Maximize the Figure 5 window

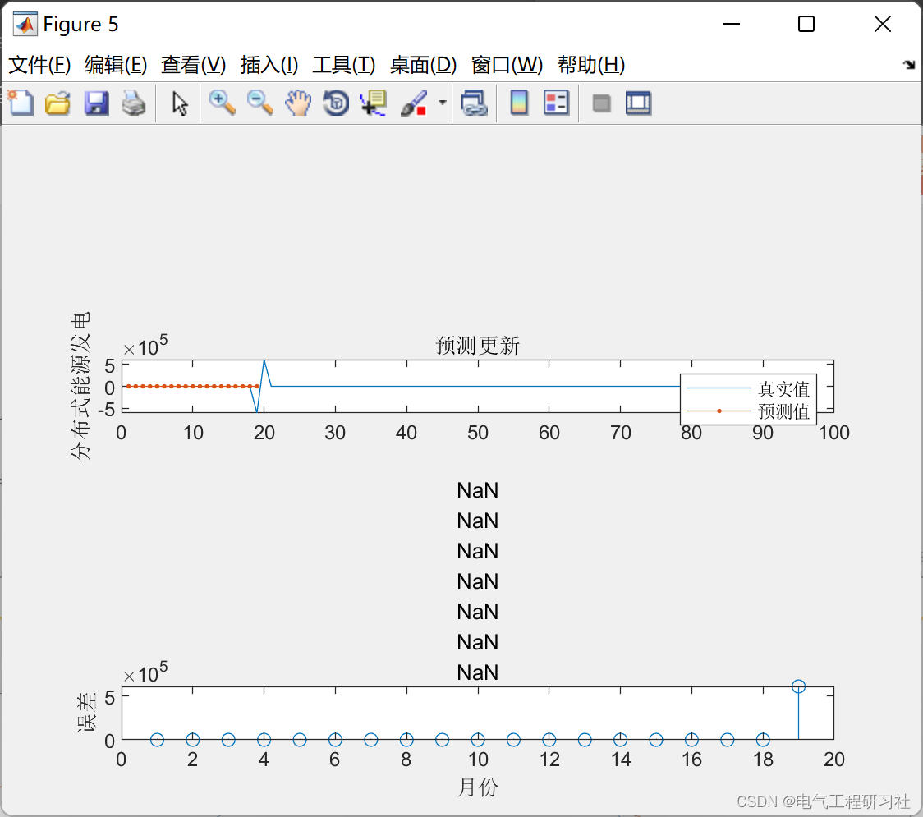(x=806, y=24)
